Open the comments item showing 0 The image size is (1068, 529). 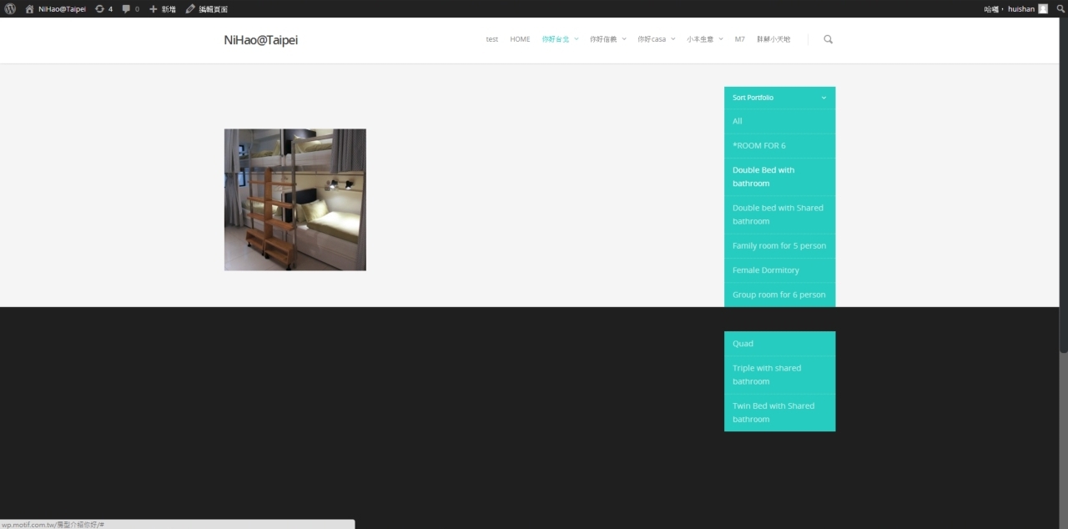click(x=131, y=9)
